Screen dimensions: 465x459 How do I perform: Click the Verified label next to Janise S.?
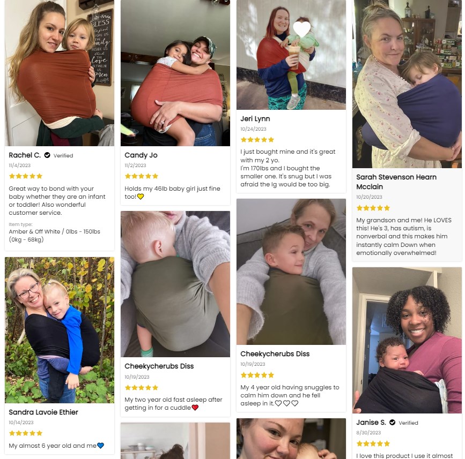point(408,423)
